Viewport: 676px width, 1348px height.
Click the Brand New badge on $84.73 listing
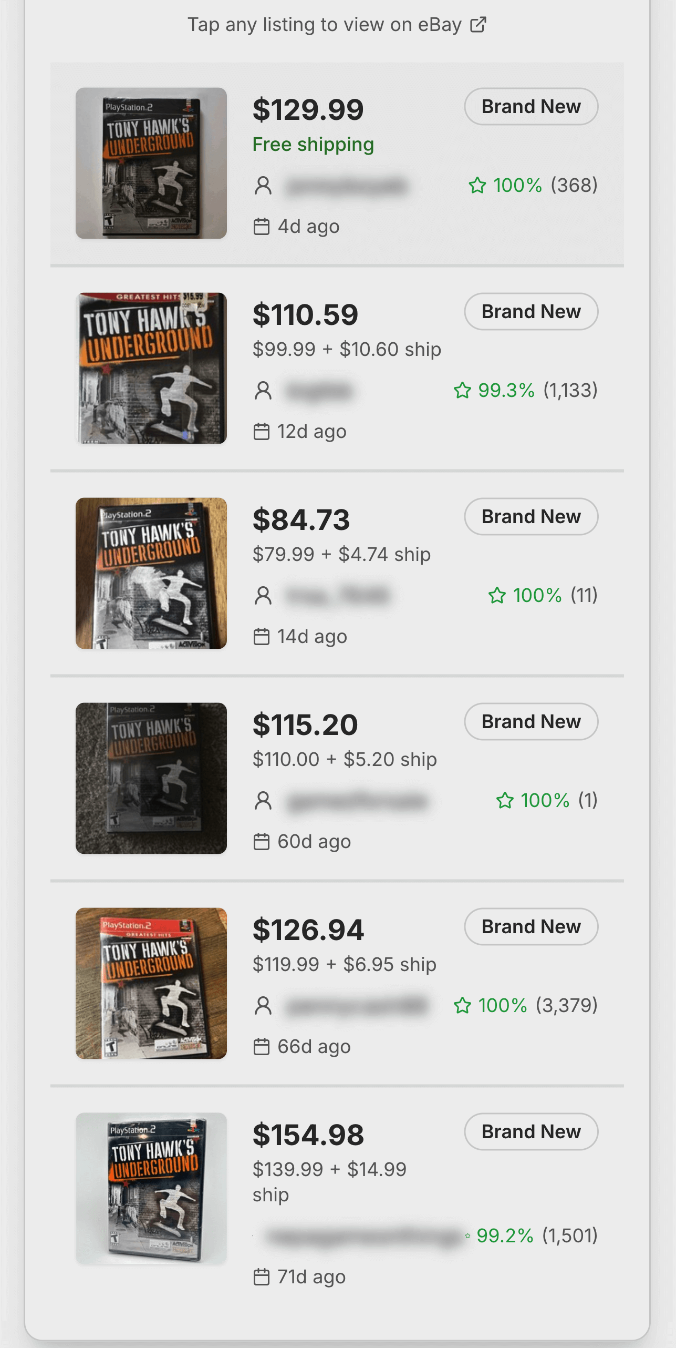click(x=531, y=517)
